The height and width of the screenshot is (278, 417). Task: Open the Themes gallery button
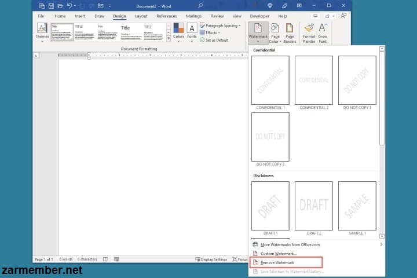coord(42,32)
